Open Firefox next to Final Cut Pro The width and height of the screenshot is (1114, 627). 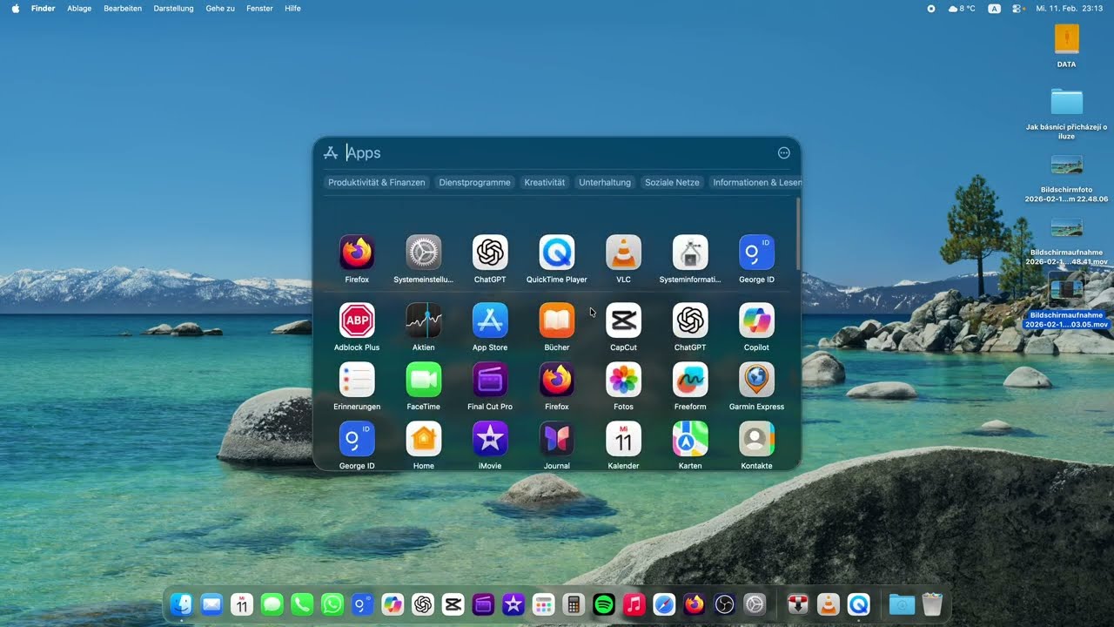coord(557,380)
